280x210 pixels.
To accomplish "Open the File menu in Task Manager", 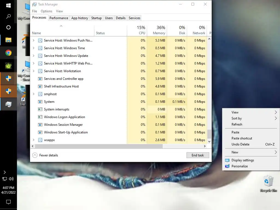I will (x=34, y=11).
